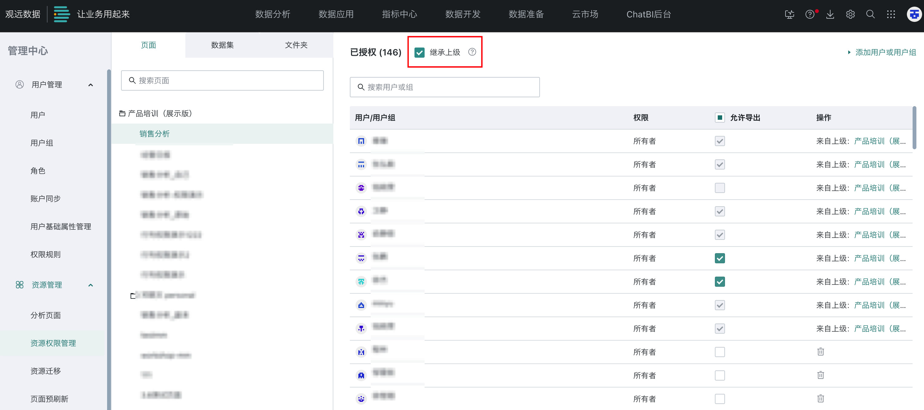
Task: Switch to the 数据集 tab
Action: click(222, 45)
